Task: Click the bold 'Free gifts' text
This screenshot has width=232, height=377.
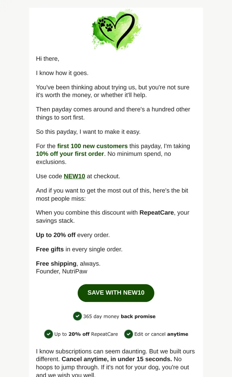Action: click(50, 249)
